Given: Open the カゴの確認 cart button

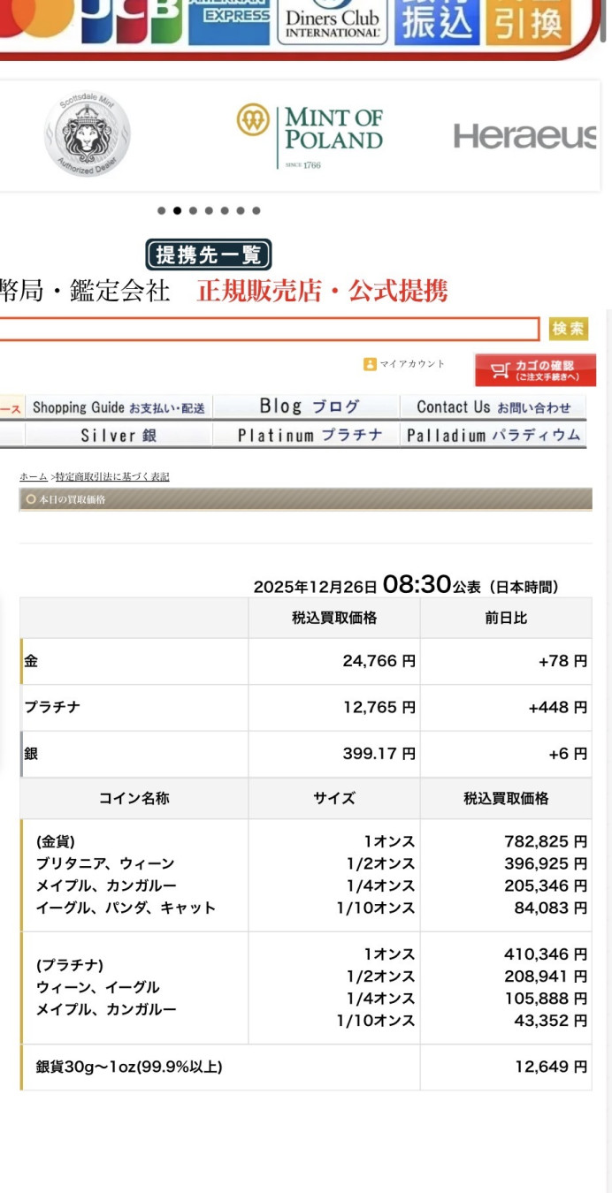Looking at the screenshot, I should click(x=535, y=370).
